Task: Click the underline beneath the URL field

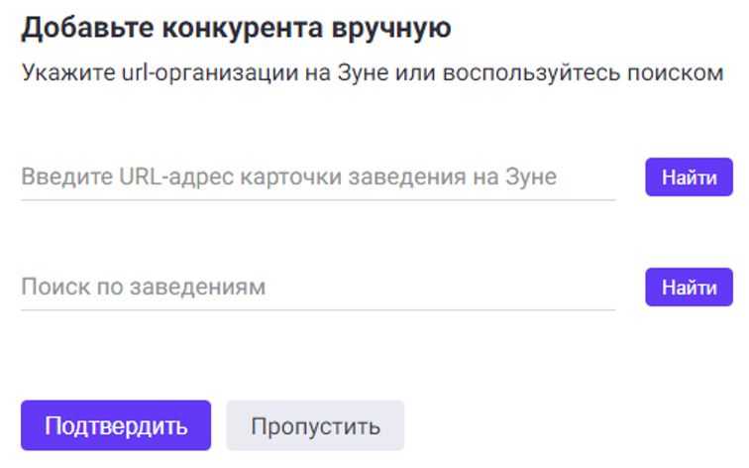Action: (317, 199)
